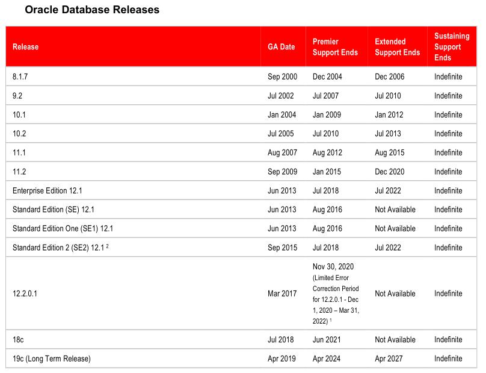
Task: Click premier support date 'Jan 2015'
Action: [327, 172]
